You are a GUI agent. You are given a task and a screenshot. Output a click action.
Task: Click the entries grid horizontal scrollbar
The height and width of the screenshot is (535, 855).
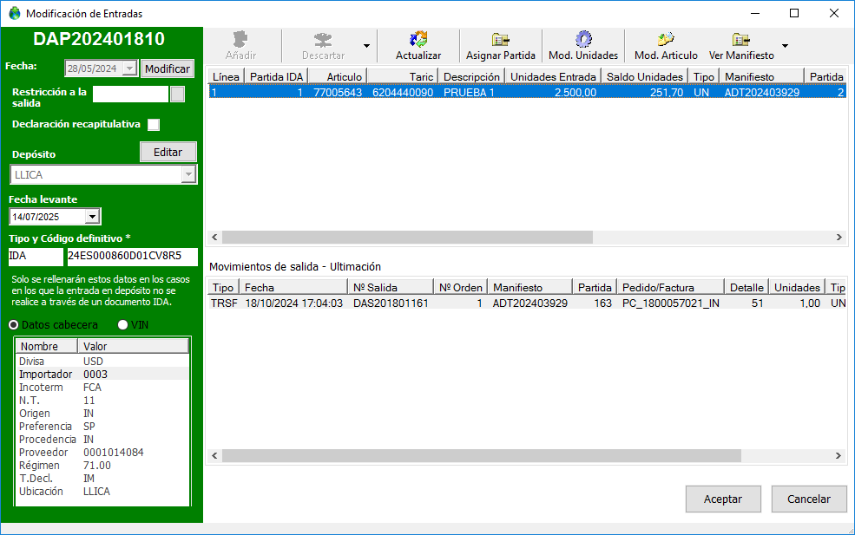[408, 237]
